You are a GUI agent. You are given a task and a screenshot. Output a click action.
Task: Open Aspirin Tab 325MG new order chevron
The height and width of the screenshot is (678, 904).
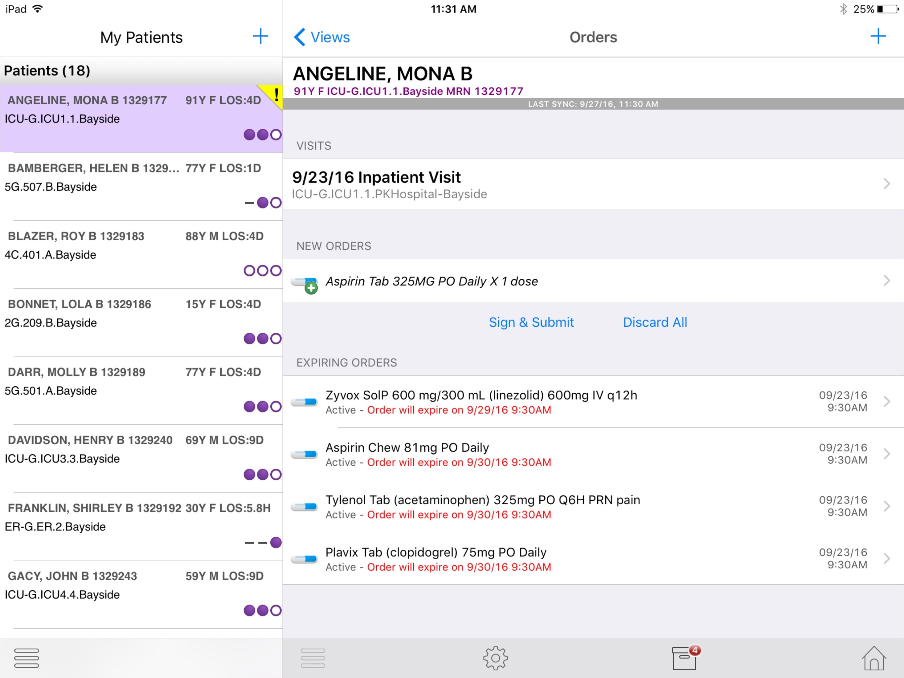pos(886,280)
